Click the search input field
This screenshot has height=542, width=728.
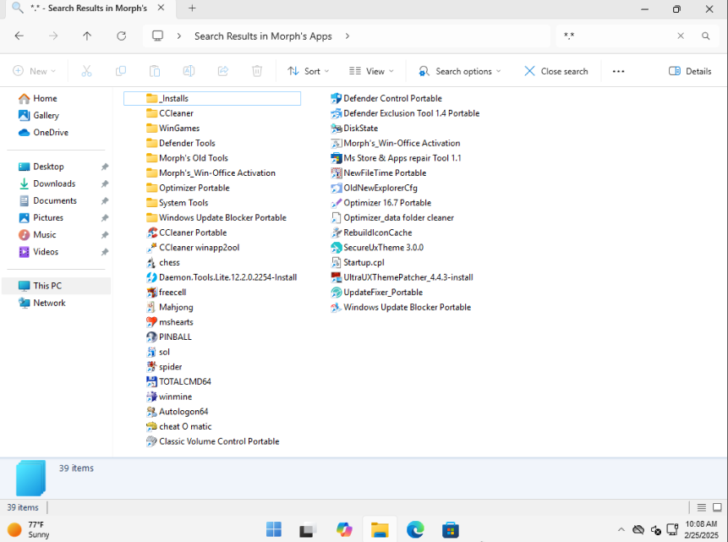click(617, 36)
